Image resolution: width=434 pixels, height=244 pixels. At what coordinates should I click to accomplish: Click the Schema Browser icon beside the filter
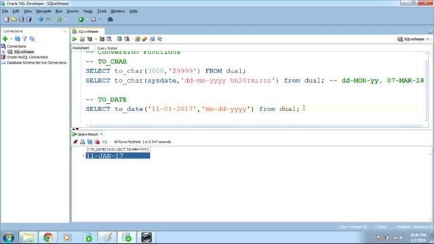32,39
